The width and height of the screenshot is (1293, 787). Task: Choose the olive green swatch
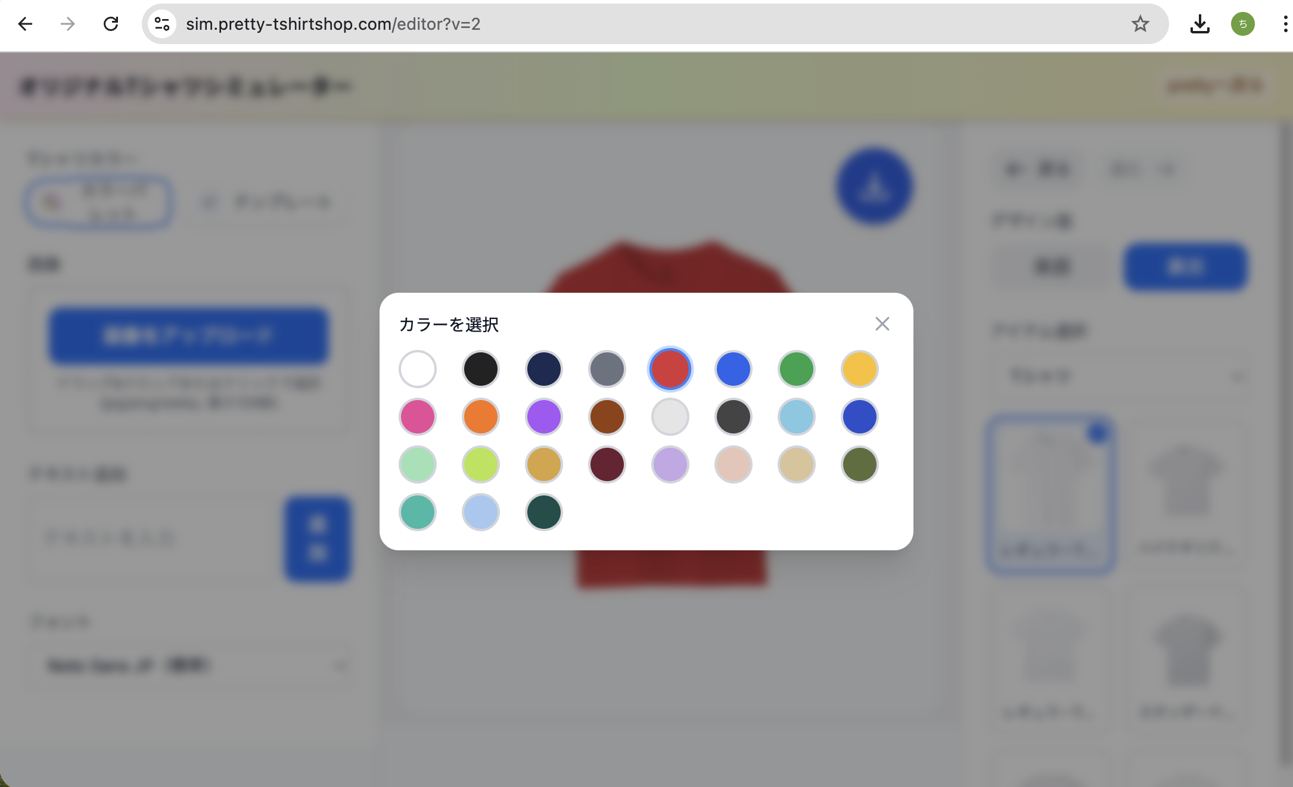(860, 464)
